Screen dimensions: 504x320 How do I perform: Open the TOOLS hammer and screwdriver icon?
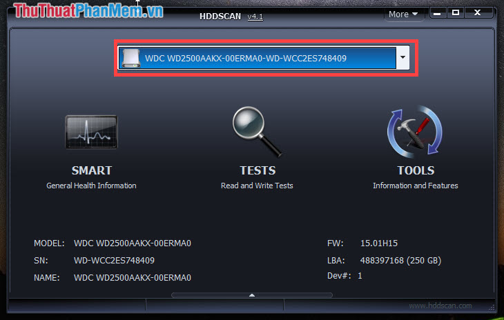click(415, 132)
